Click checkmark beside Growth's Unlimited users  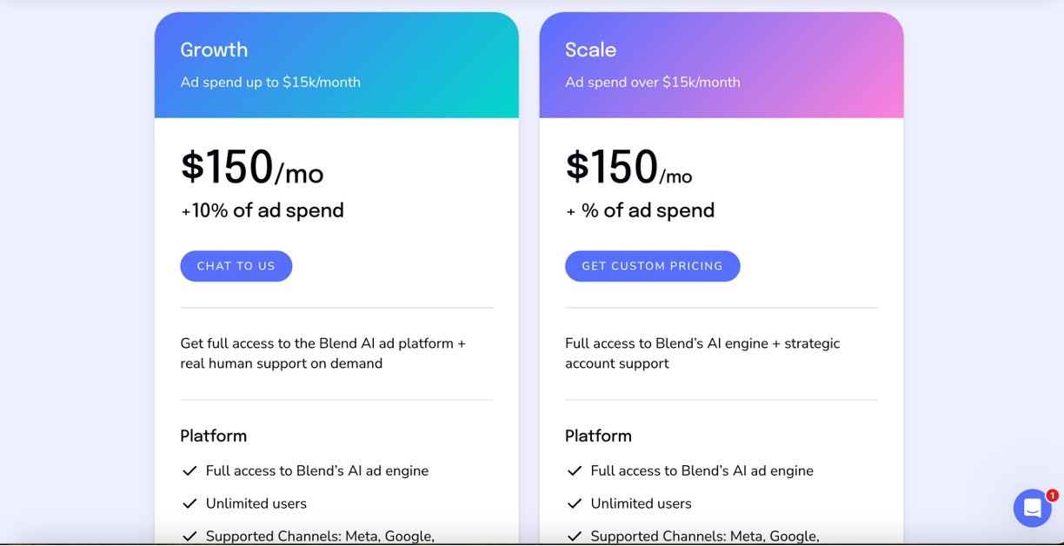point(190,503)
